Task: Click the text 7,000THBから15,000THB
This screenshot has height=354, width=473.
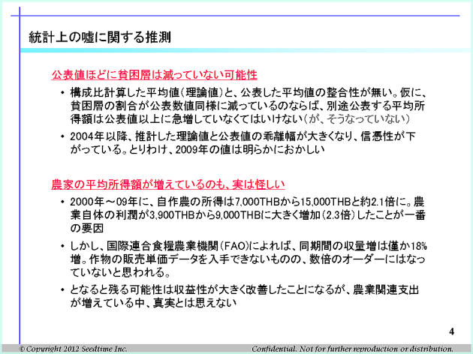Action: 292,202
